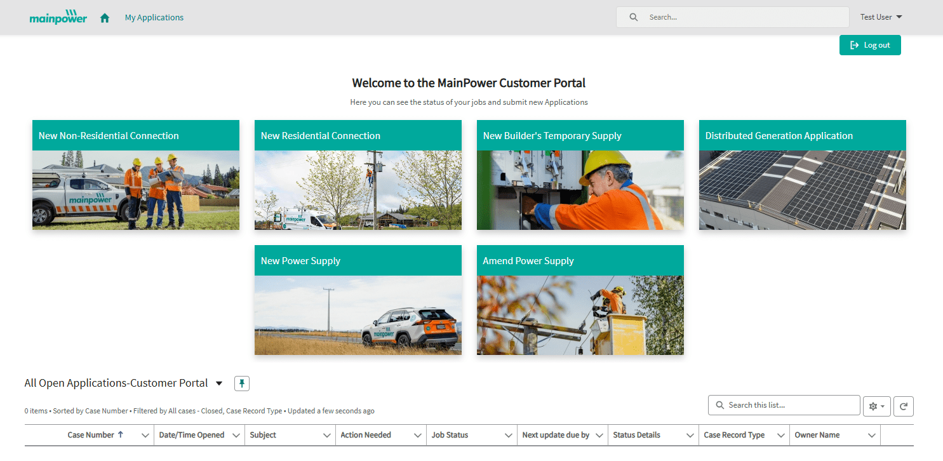Image resolution: width=943 pixels, height=461 pixels.
Task: Open Job Status column options chevron
Action: click(509, 435)
